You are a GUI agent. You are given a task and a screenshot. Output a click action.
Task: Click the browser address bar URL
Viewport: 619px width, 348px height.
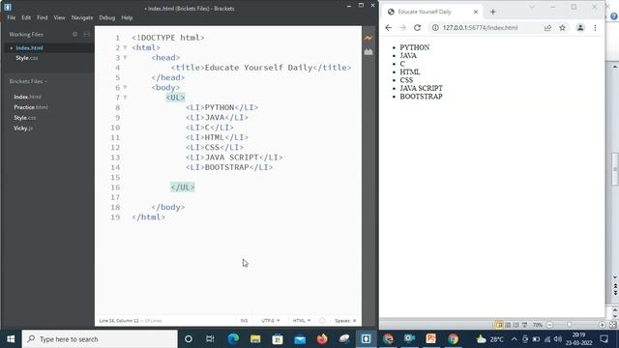pyautogui.click(x=480, y=28)
